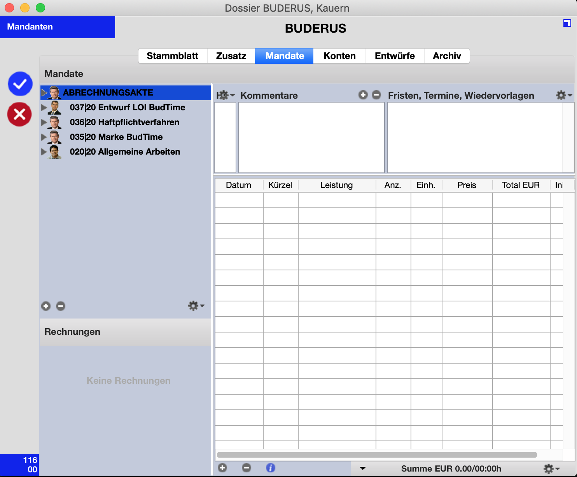This screenshot has width=577, height=477.
Task: Remove a mandate with the minus under Mandate list
Action: [61, 306]
